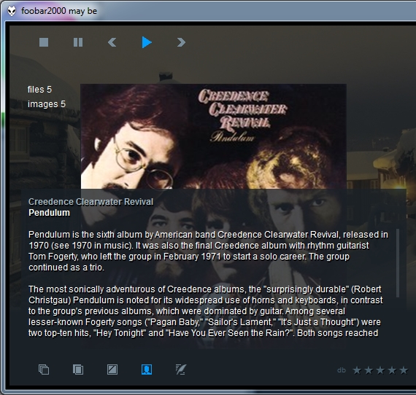Click the files 5 counter
Screen dimensions: 416x395
coord(40,90)
